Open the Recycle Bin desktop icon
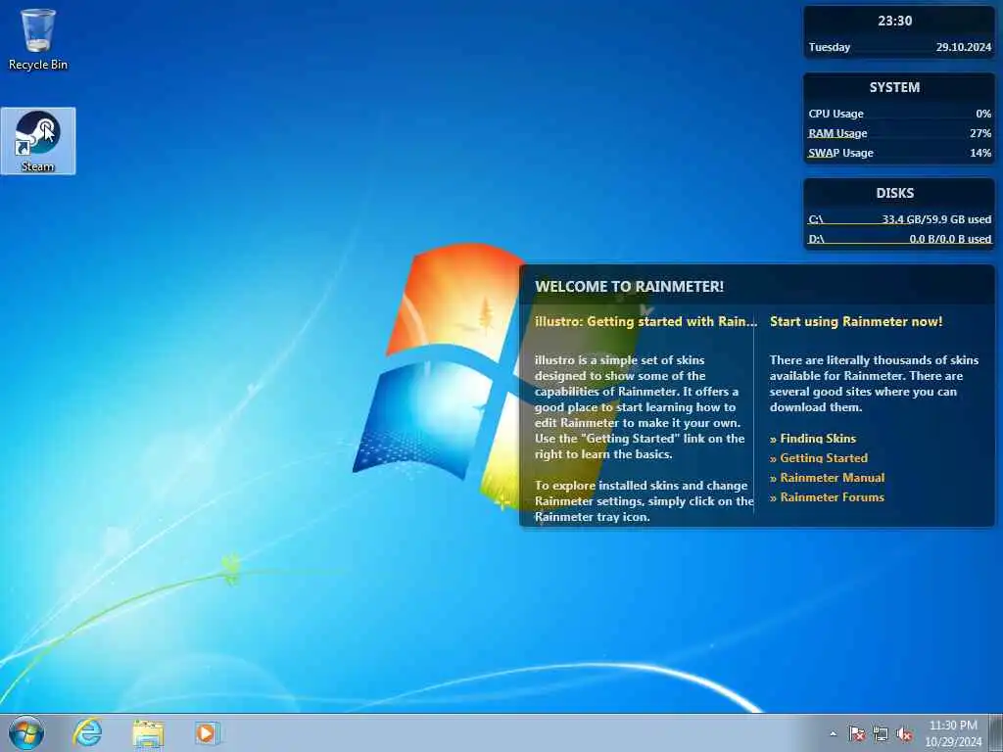The height and width of the screenshot is (752, 1003). [38, 38]
